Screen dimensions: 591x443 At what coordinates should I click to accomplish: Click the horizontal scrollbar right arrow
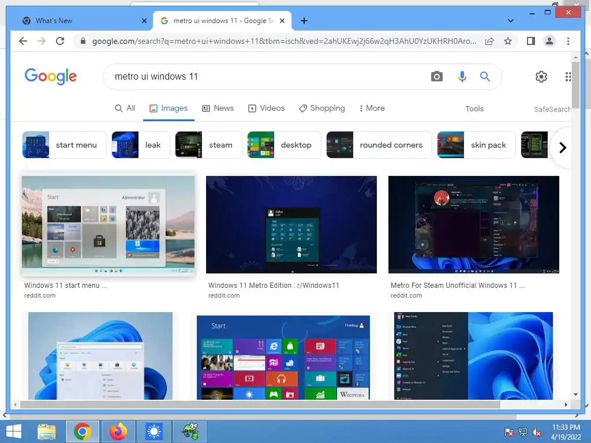click(x=566, y=404)
